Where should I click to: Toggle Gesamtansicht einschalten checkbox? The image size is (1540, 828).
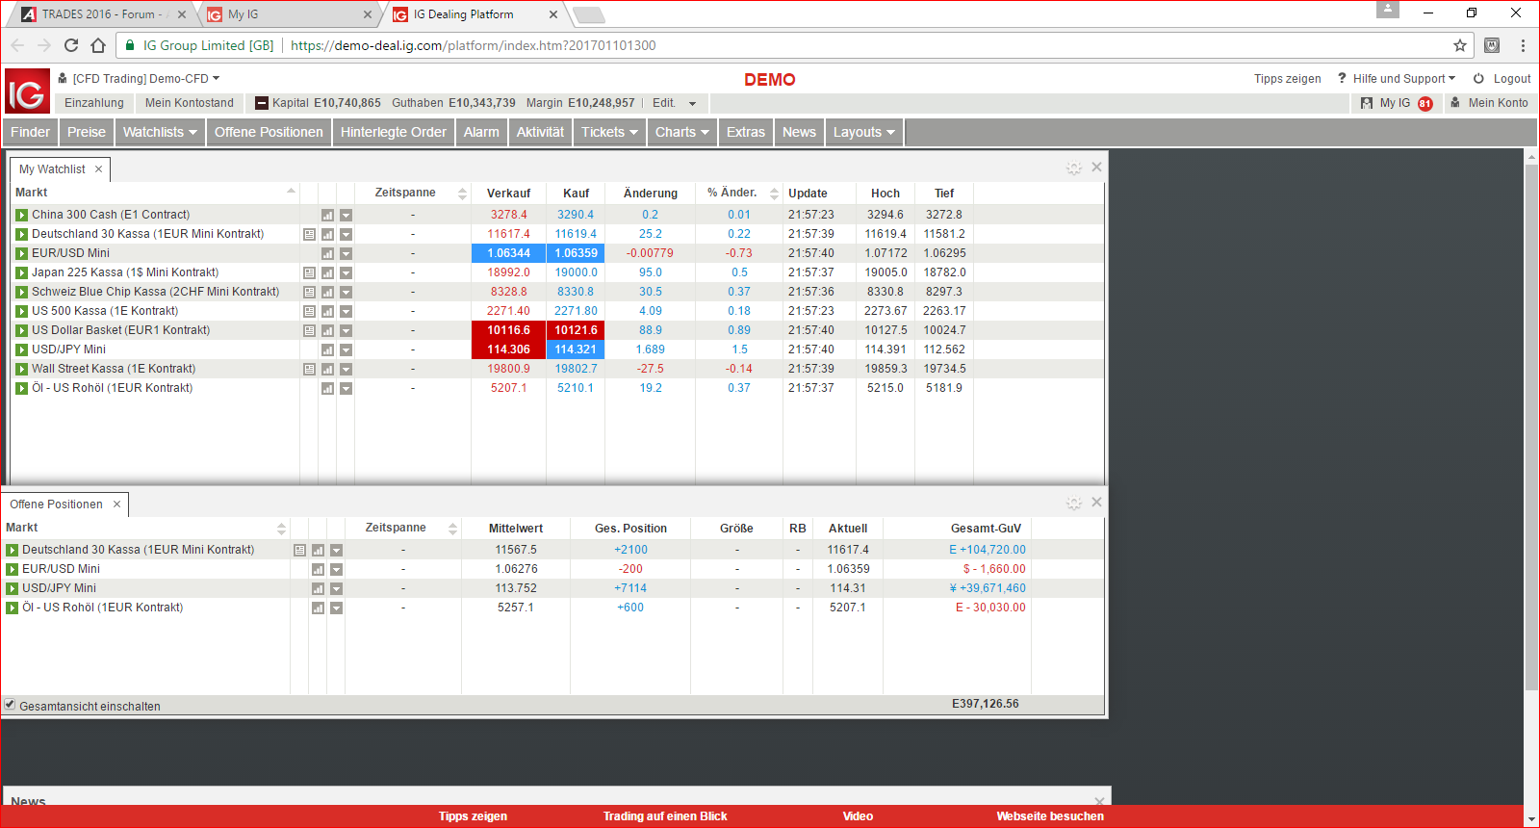coord(10,705)
